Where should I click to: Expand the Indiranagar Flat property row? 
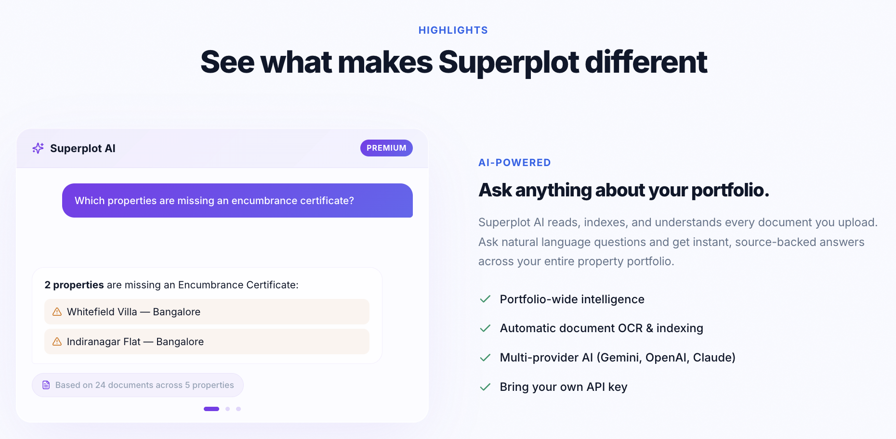(x=206, y=342)
